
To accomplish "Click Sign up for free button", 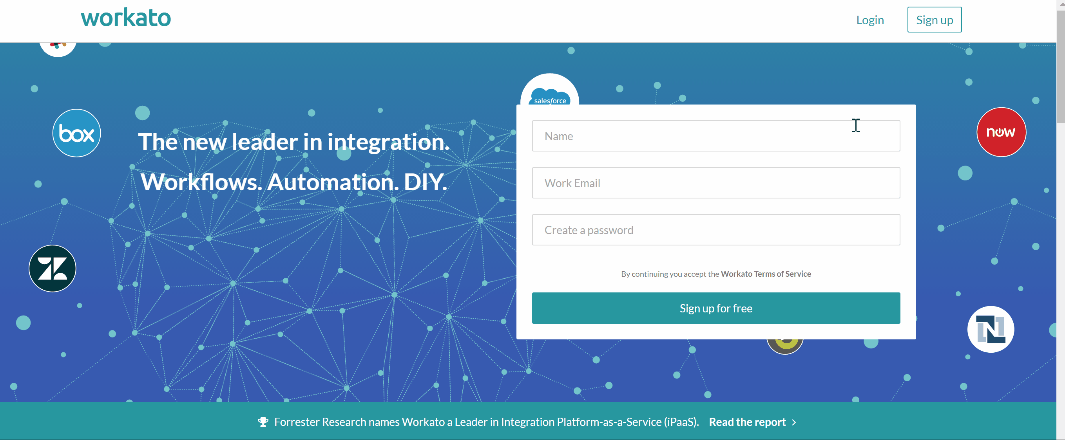I will 715,308.
